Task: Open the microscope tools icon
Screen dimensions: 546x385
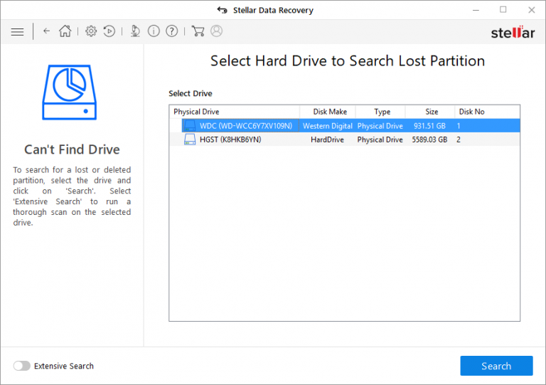Action: (135, 31)
